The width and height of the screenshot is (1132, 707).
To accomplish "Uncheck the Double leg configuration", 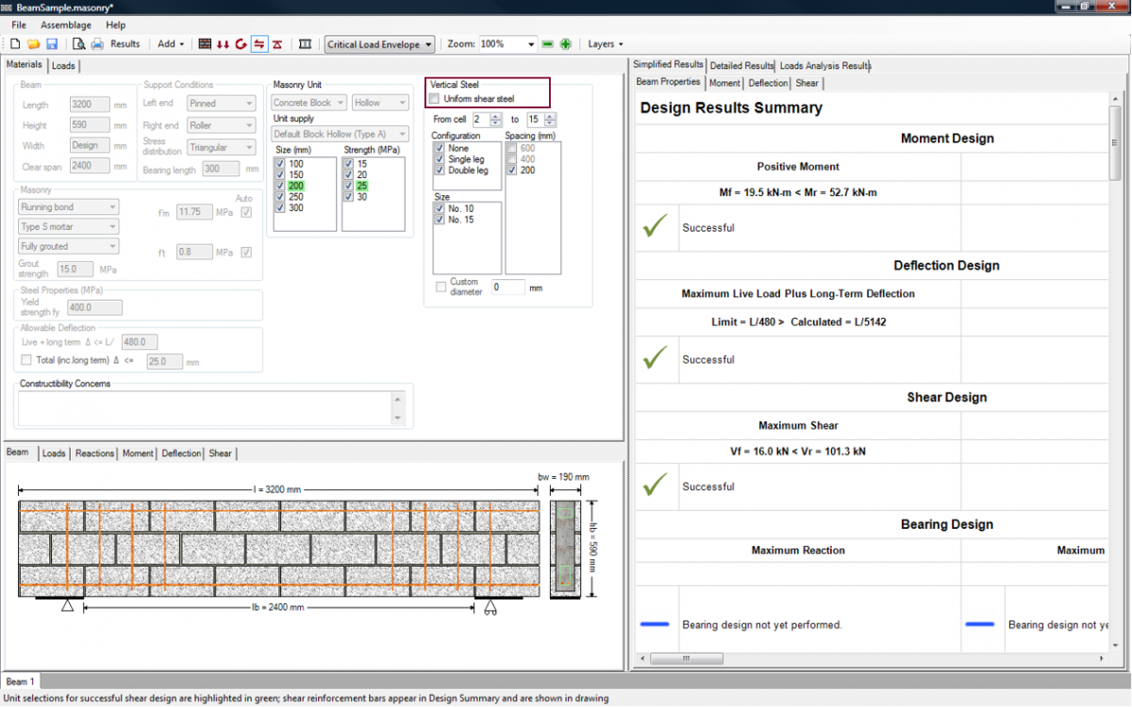I will (x=439, y=171).
